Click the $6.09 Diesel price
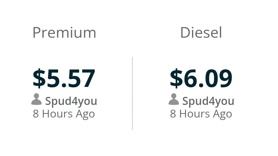278x156 pixels. (x=201, y=78)
